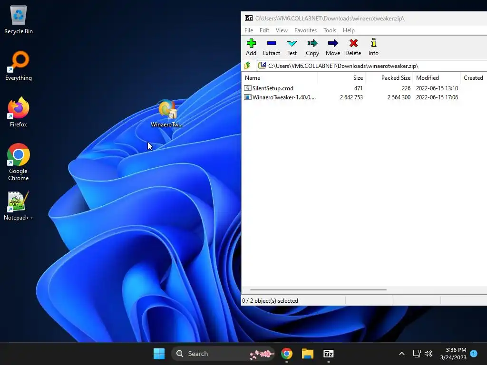Open the Windows Start button
487x365 pixels.
click(x=159, y=354)
